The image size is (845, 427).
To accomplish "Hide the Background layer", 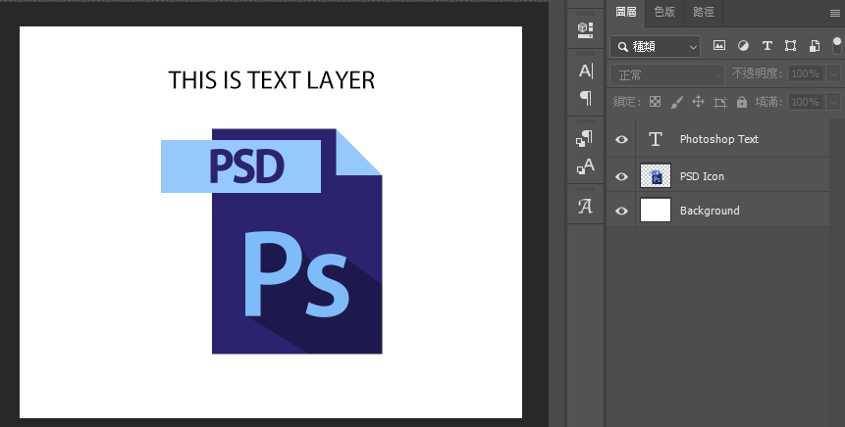I will [621, 211].
